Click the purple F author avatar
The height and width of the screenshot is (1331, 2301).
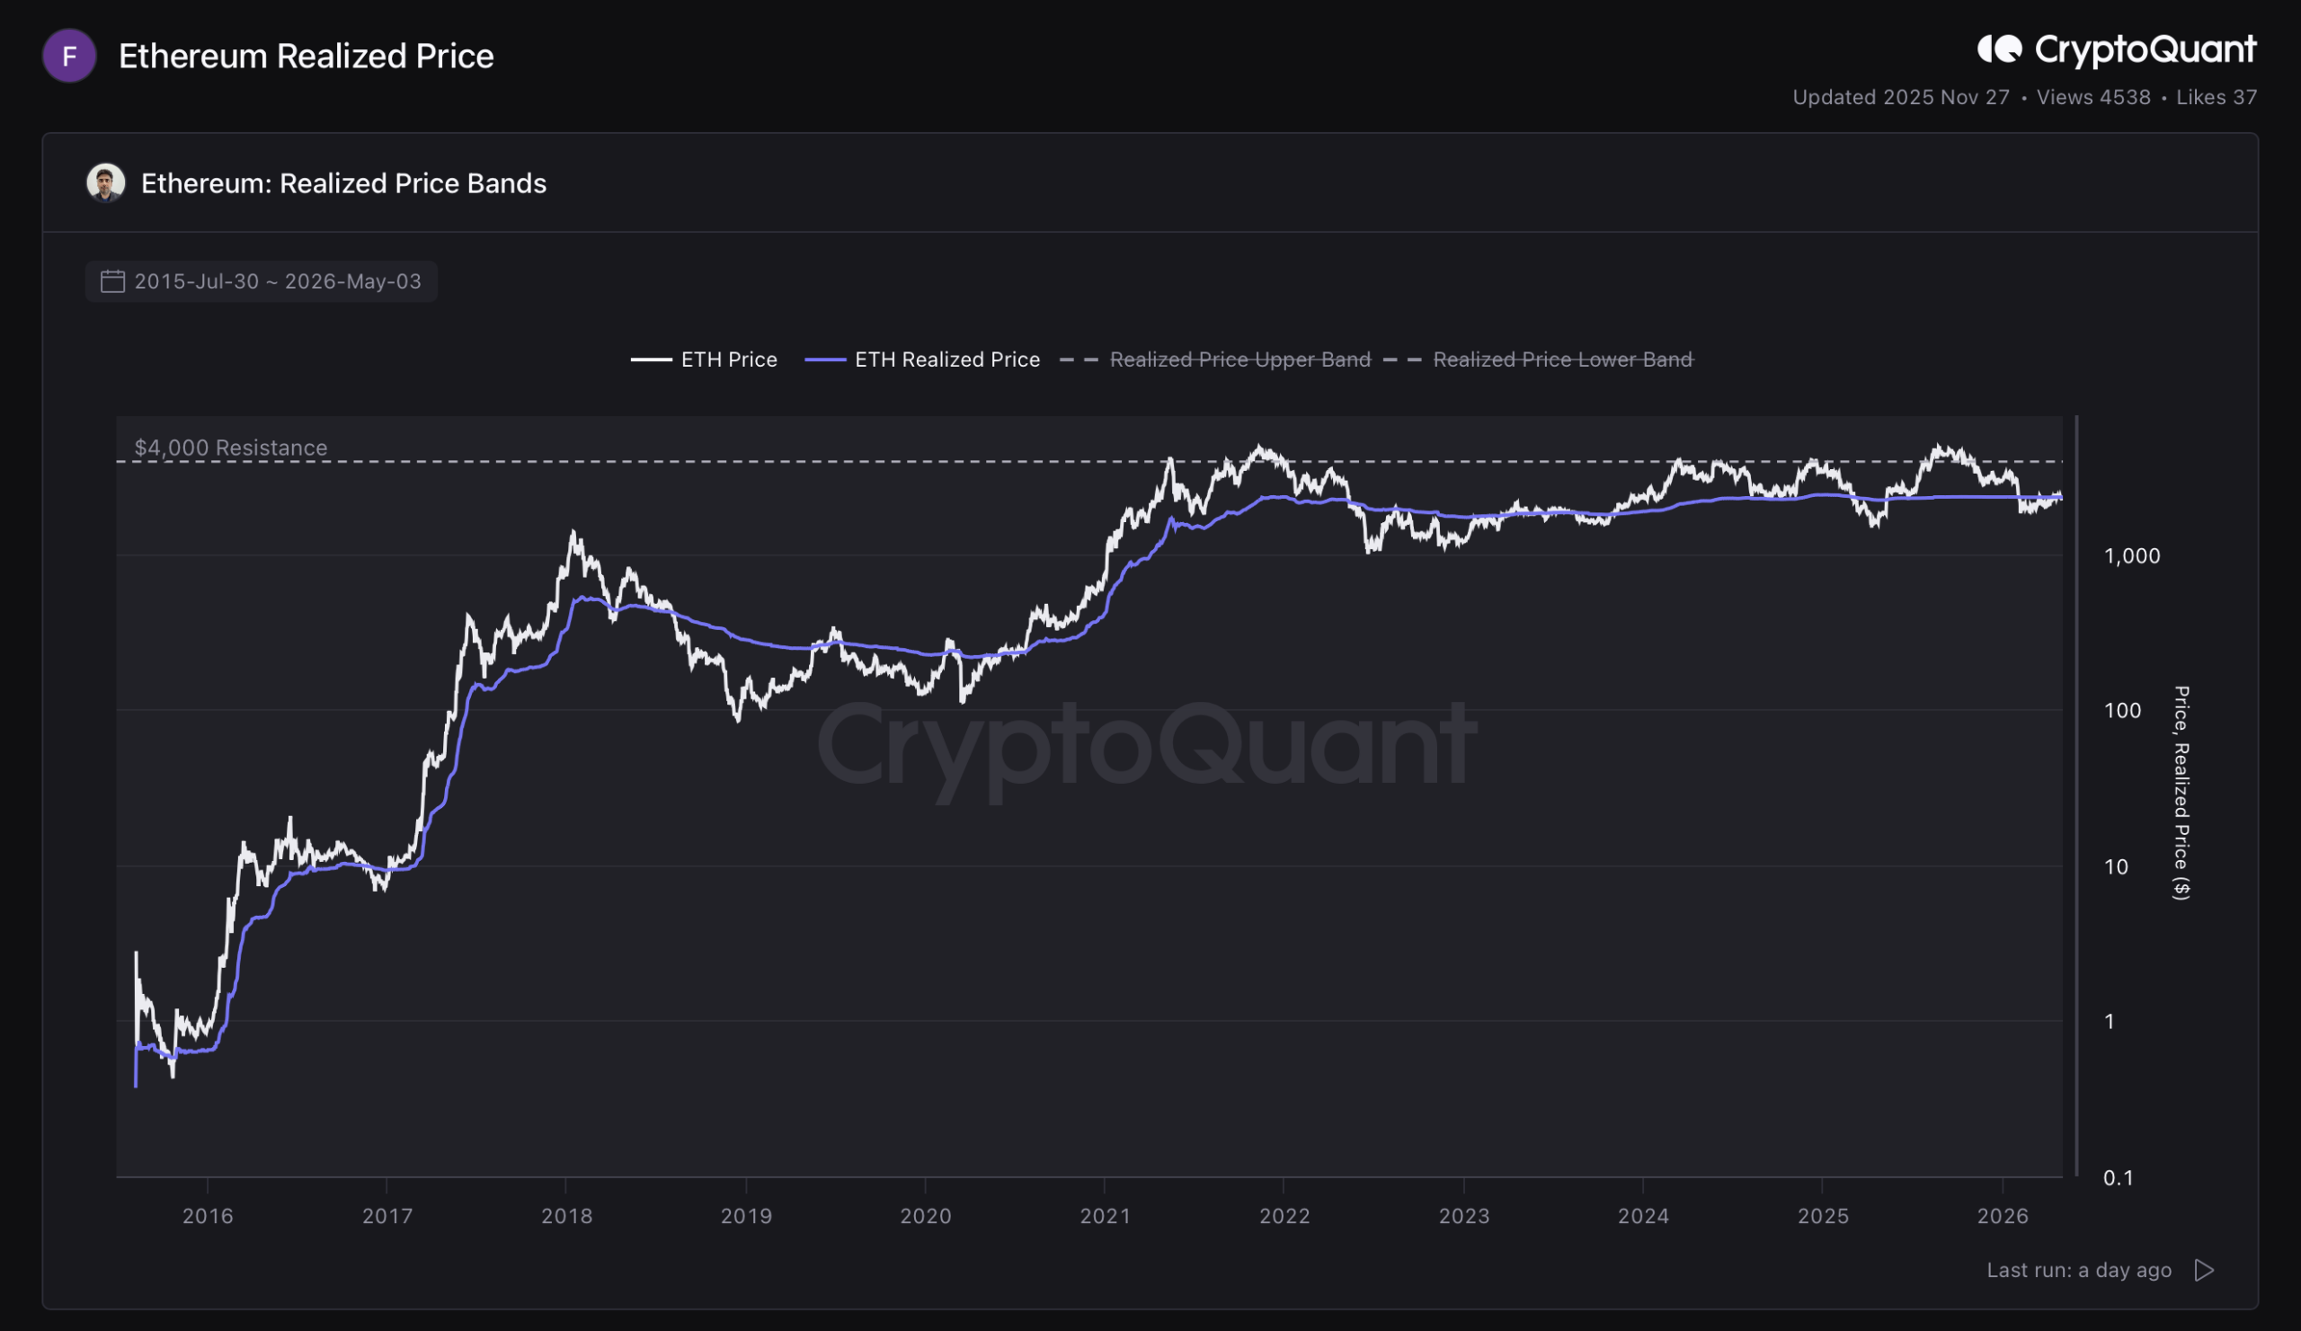click(x=69, y=56)
